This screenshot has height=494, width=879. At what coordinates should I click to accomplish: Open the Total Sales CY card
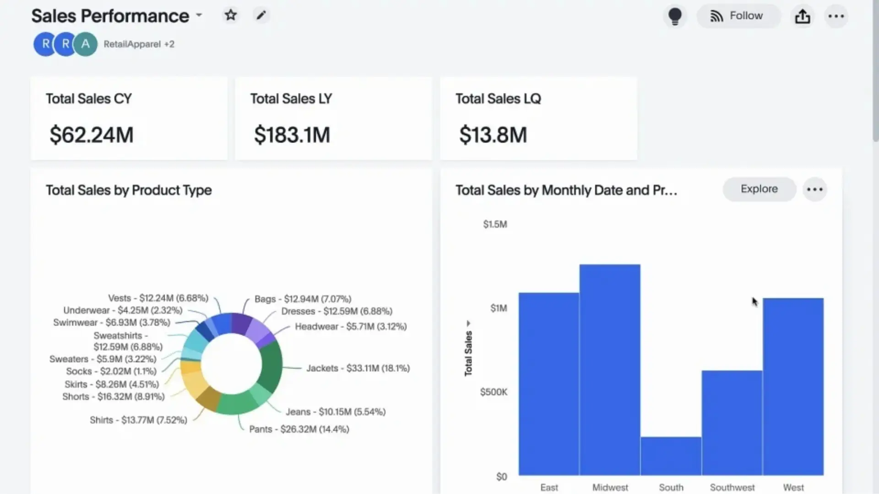click(129, 118)
